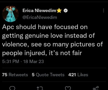108x90 pixels.
Task: Open Erica Nlewedim's profile picture
Action: (10, 14)
